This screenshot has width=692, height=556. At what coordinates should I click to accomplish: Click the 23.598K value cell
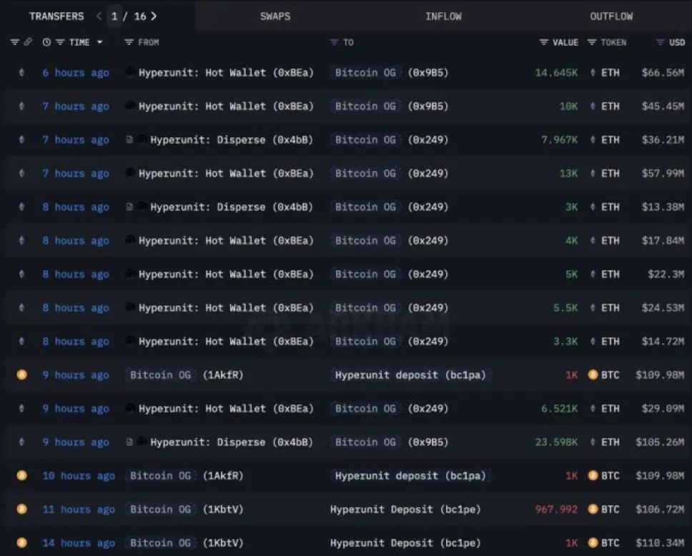click(x=556, y=442)
